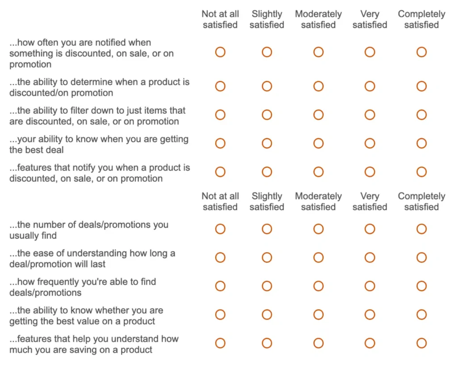Select 'Very satisfied' for determining product is discounted
The image size is (454, 369).
[370, 86]
